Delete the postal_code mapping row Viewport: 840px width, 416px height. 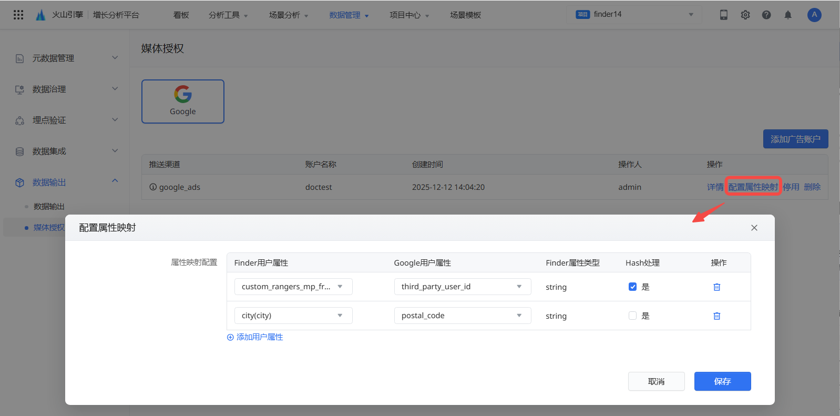[716, 316]
